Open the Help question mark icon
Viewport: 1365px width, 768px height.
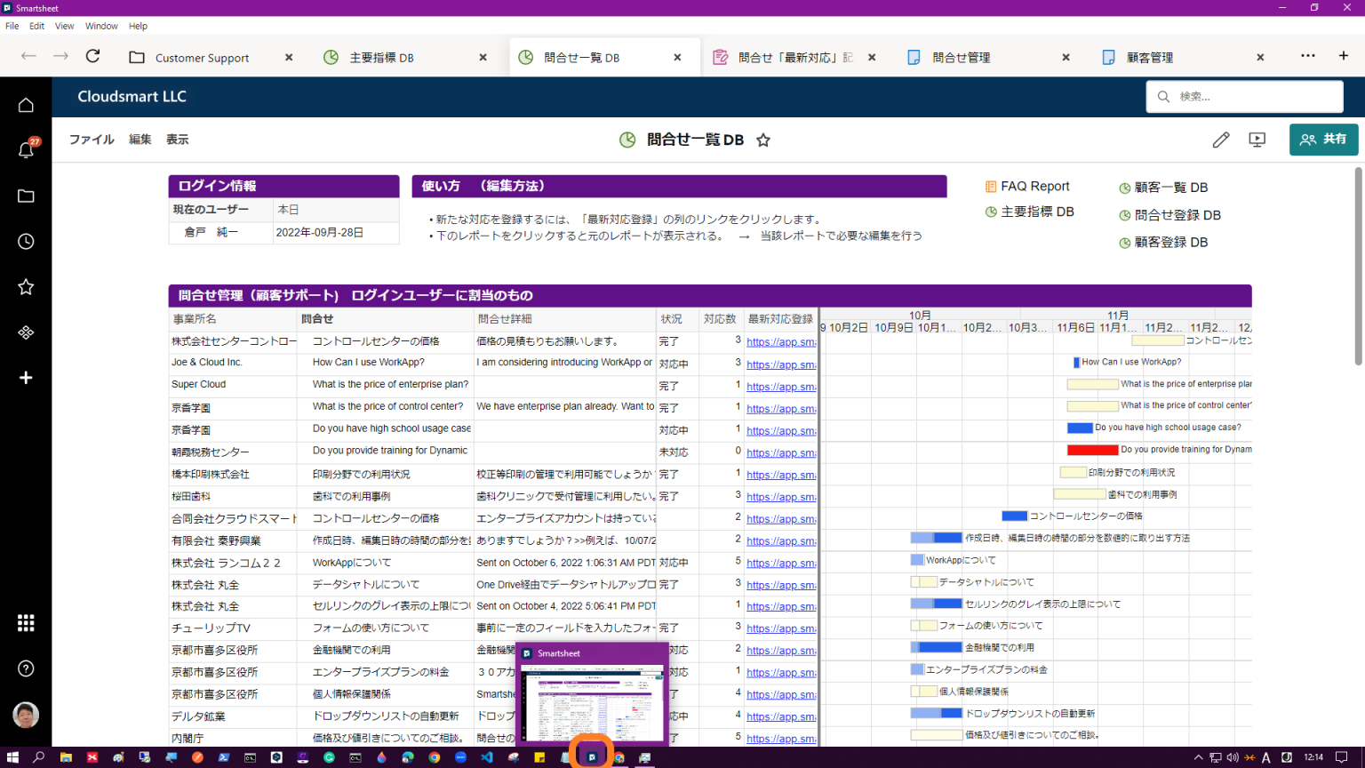26,666
